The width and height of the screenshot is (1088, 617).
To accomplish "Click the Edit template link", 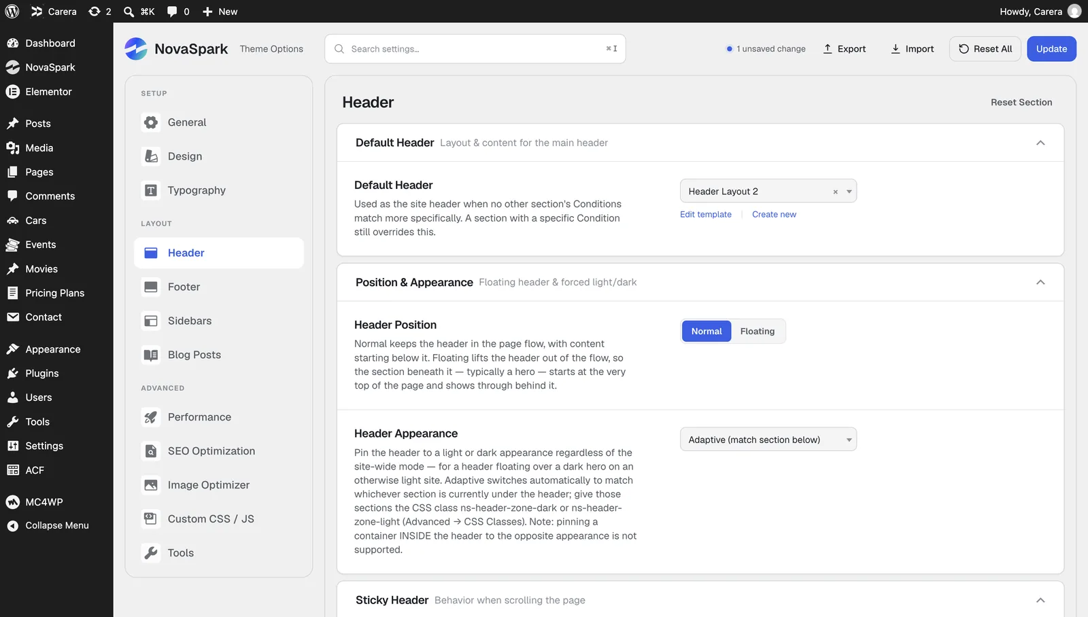I will tap(706, 215).
